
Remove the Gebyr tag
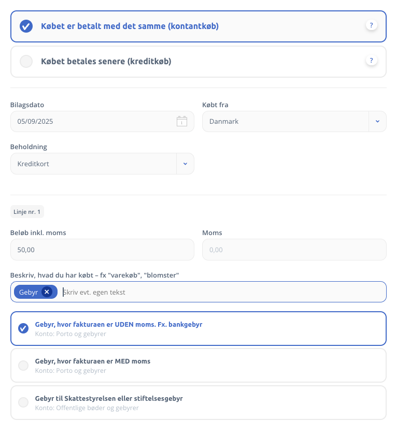[x=47, y=292]
